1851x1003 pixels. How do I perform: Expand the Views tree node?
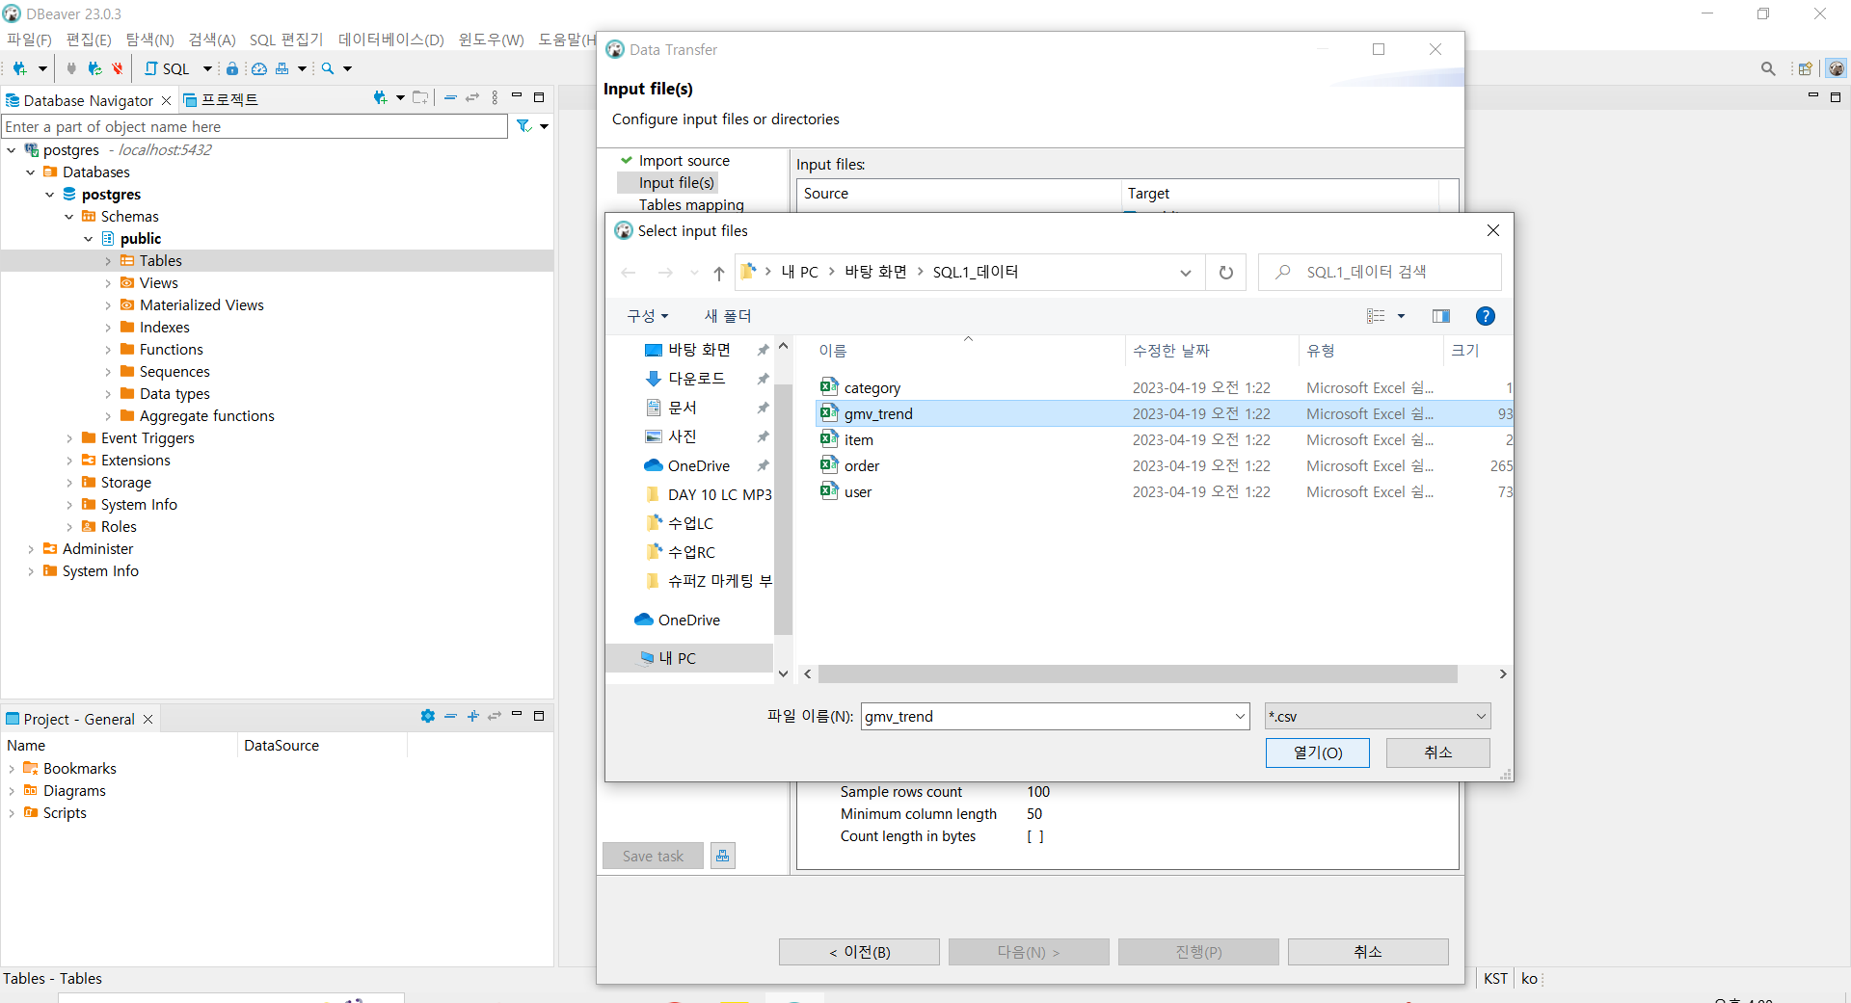108,283
